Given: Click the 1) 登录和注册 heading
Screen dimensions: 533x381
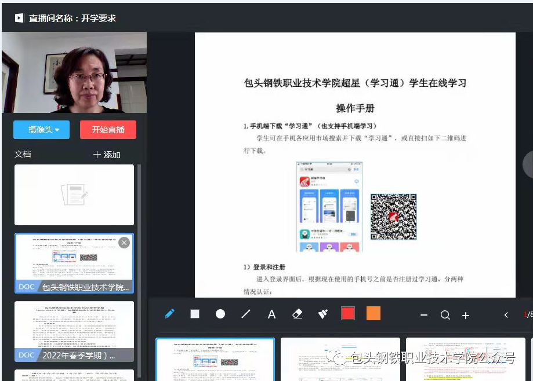Looking at the screenshot, I should [x=264, y=267].
